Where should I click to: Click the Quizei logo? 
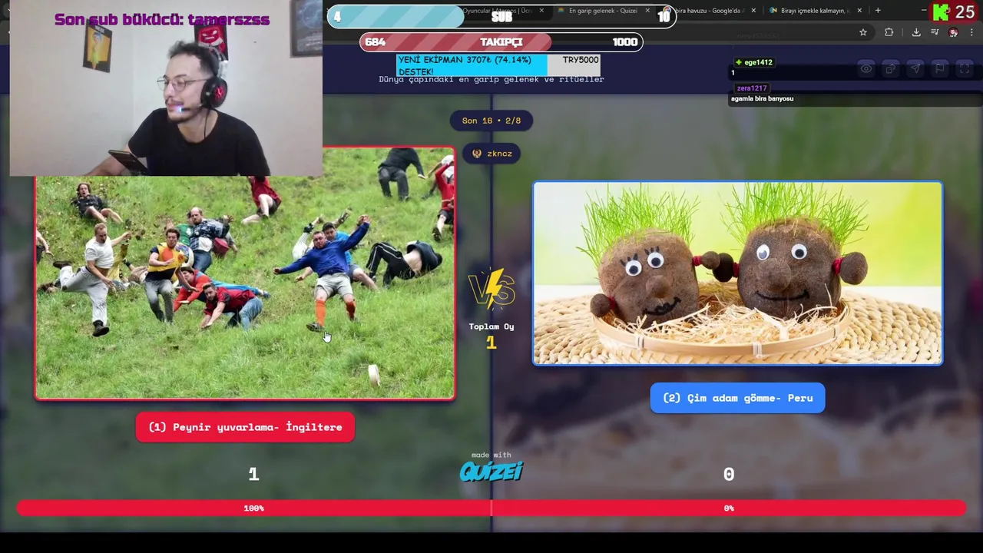[x=491, y=471]
